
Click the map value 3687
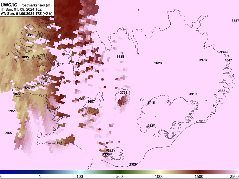(91, 102)
